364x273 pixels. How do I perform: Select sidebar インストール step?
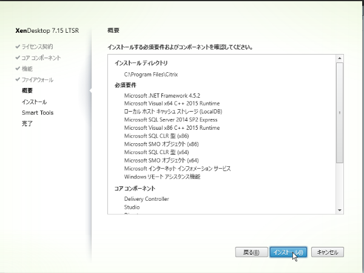click(x=34, y=102)
